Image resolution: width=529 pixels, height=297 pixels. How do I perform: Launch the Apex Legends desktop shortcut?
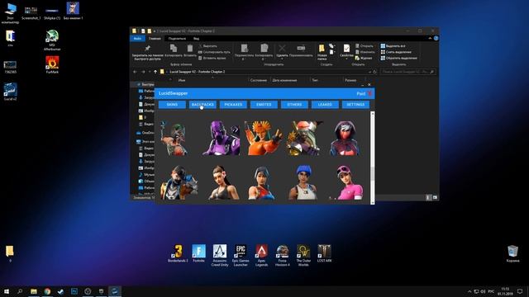[261, 256]
